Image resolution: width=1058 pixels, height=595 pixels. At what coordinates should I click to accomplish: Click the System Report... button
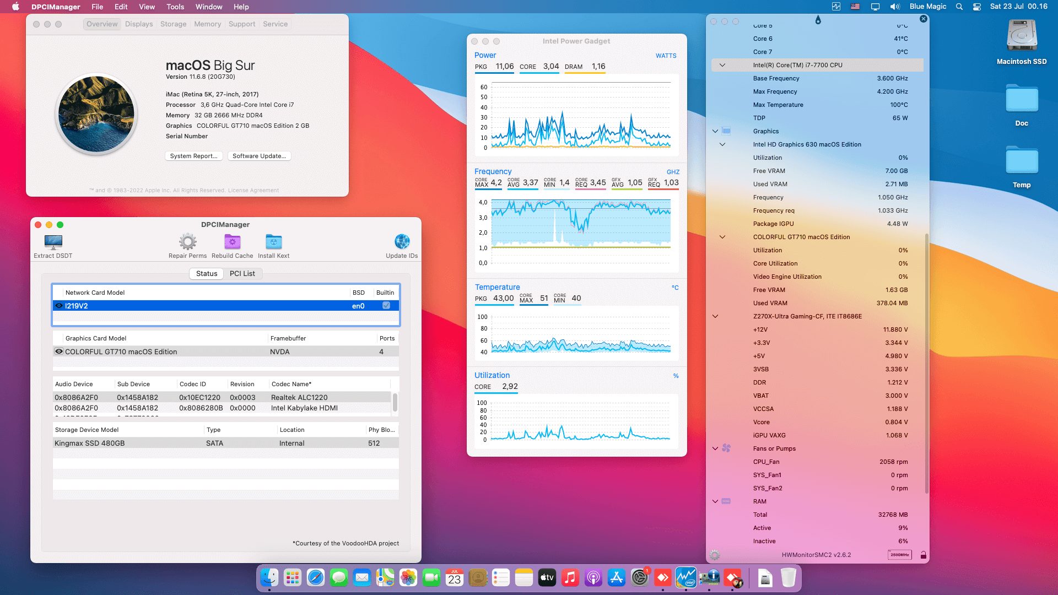coord(194,156)
